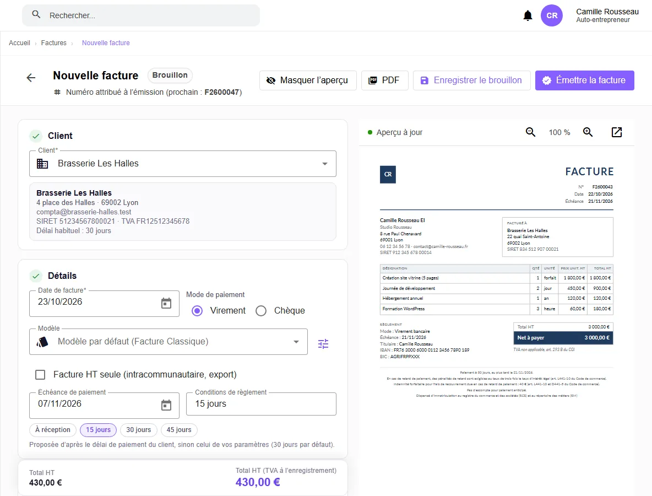Open the notifications bell
The height and width of the screenshot is (496, 652).
(528, 16)
